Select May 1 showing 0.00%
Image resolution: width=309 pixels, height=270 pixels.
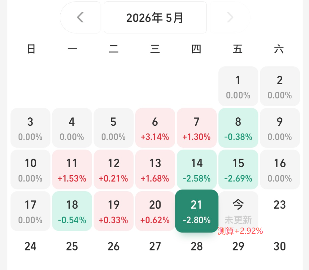238,86
